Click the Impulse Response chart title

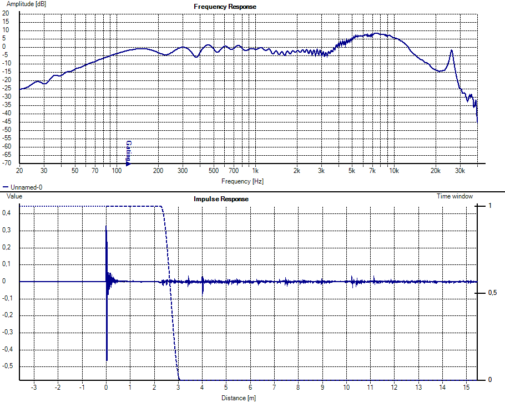coord(221,199)
